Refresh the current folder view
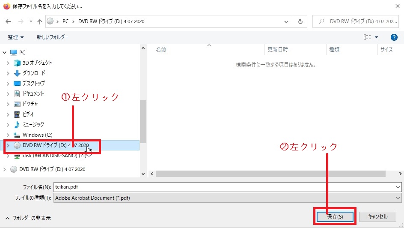 (300, 21)
